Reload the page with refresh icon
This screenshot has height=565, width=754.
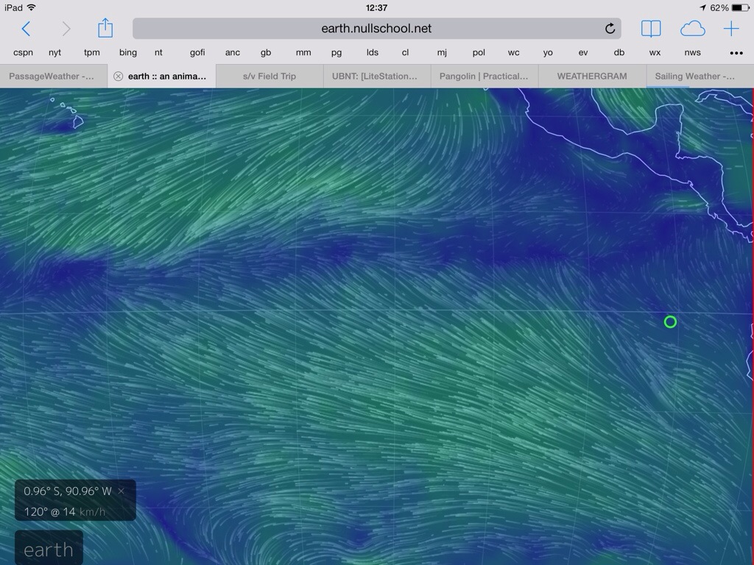(610, 29)
